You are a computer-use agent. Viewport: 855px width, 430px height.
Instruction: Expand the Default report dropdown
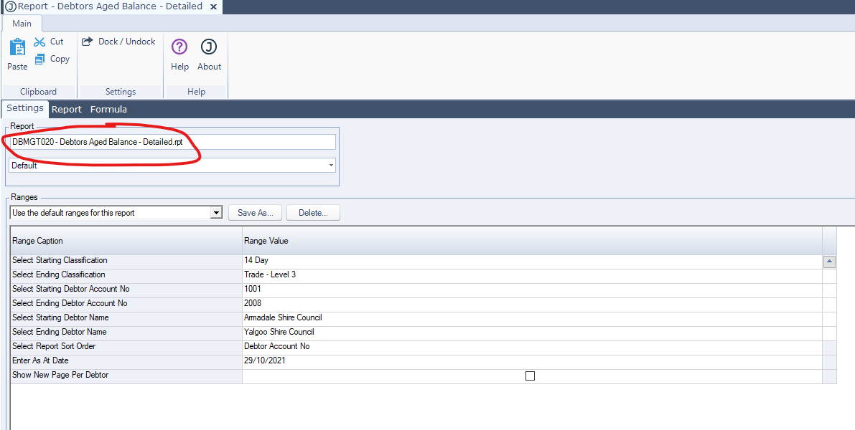[330, 166]
